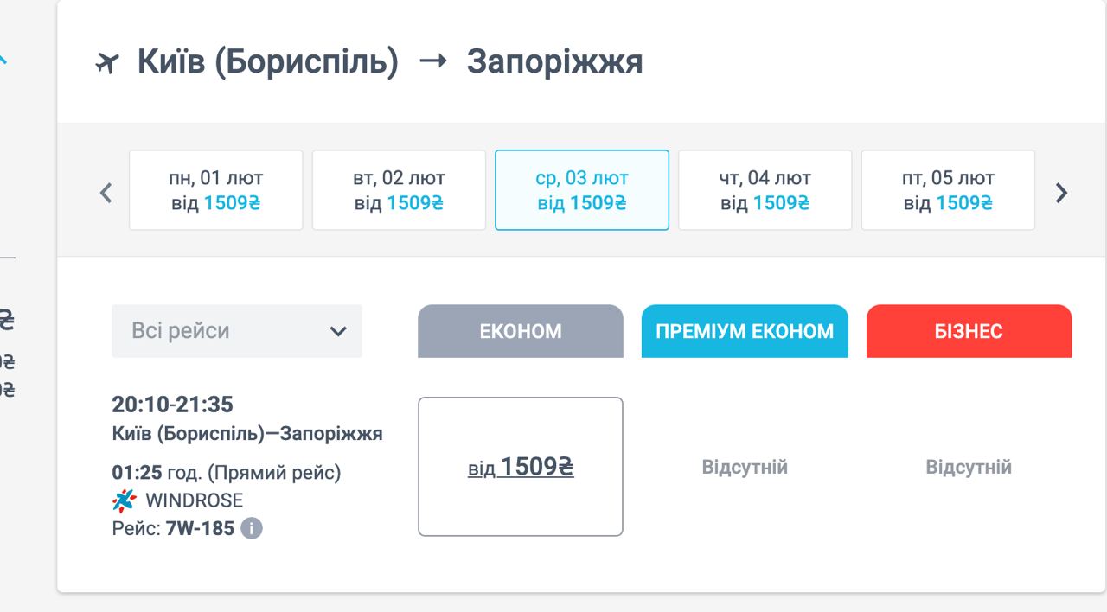
Task: Click "Відсутній" under Преміум Економ
Action: [x=745, y=468]
